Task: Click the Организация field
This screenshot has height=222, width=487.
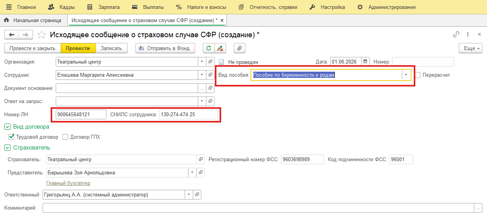Action: (127, 62)
